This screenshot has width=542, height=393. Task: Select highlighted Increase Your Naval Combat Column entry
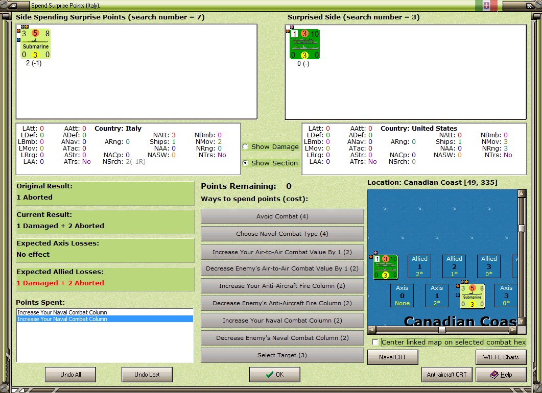click(x=105, y=319)
